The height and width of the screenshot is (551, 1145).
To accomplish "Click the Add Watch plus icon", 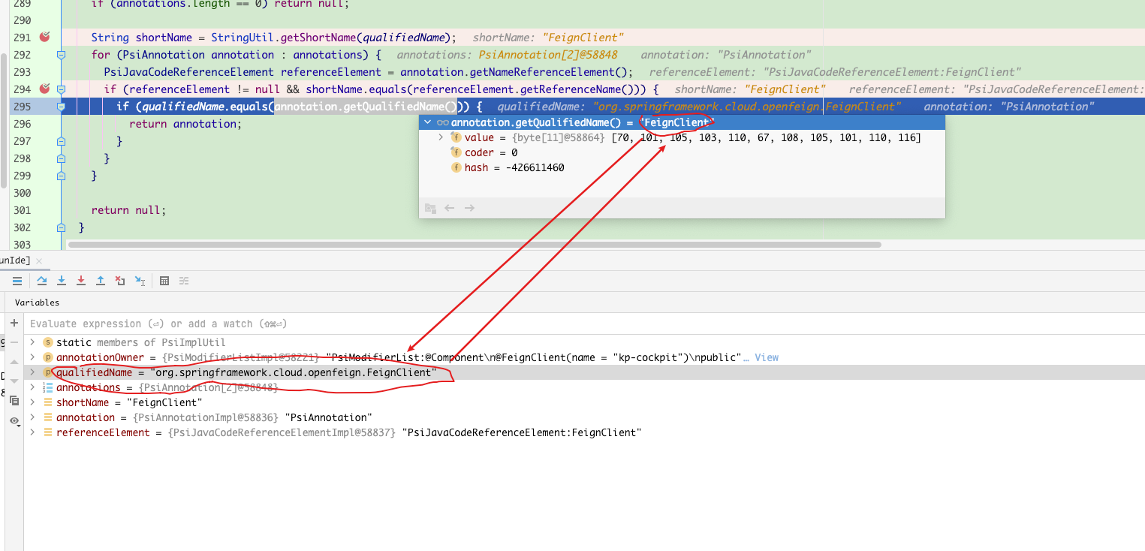I will [14, 323].
